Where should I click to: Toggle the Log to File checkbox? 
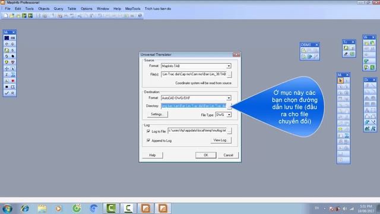point(148,131)
